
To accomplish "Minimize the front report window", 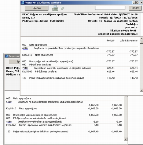I will tap(134, 2).
